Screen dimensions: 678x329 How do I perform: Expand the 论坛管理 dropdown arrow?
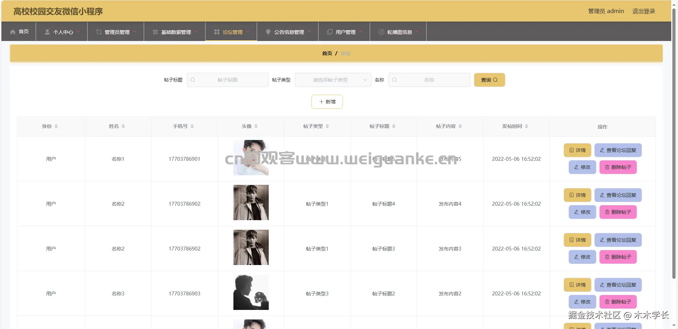(x=248, y=31)
